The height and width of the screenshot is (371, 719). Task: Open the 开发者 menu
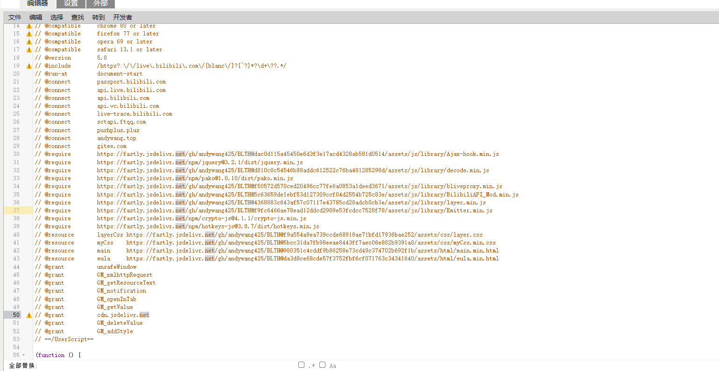click(x=123, y=17)
